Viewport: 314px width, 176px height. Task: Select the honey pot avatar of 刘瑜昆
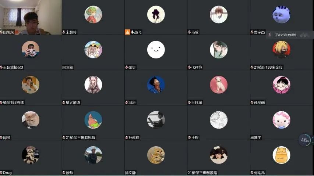pos(281,155)
